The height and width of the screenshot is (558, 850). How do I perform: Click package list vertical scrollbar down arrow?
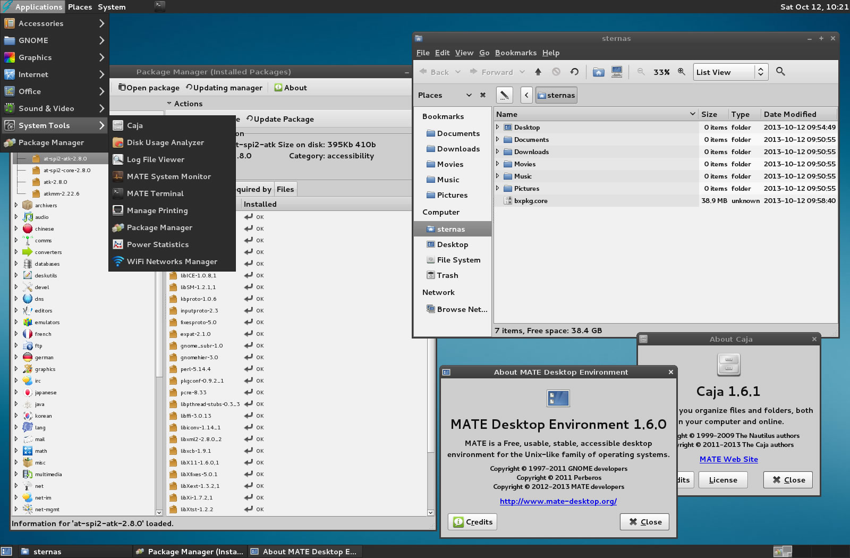click(x=430, y=512)
